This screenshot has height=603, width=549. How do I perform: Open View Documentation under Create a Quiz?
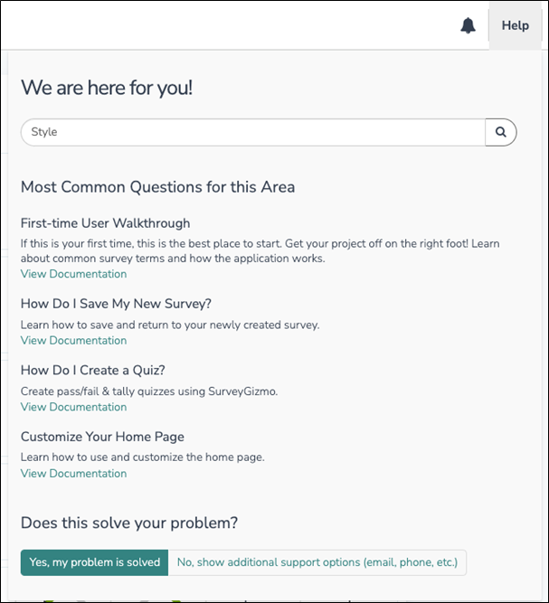[73, 407]
